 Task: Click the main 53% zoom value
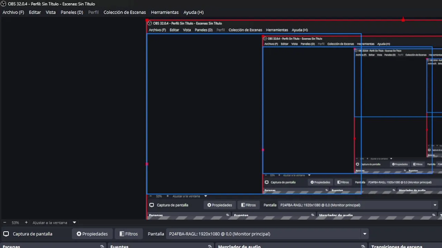[x=15, y=223]
